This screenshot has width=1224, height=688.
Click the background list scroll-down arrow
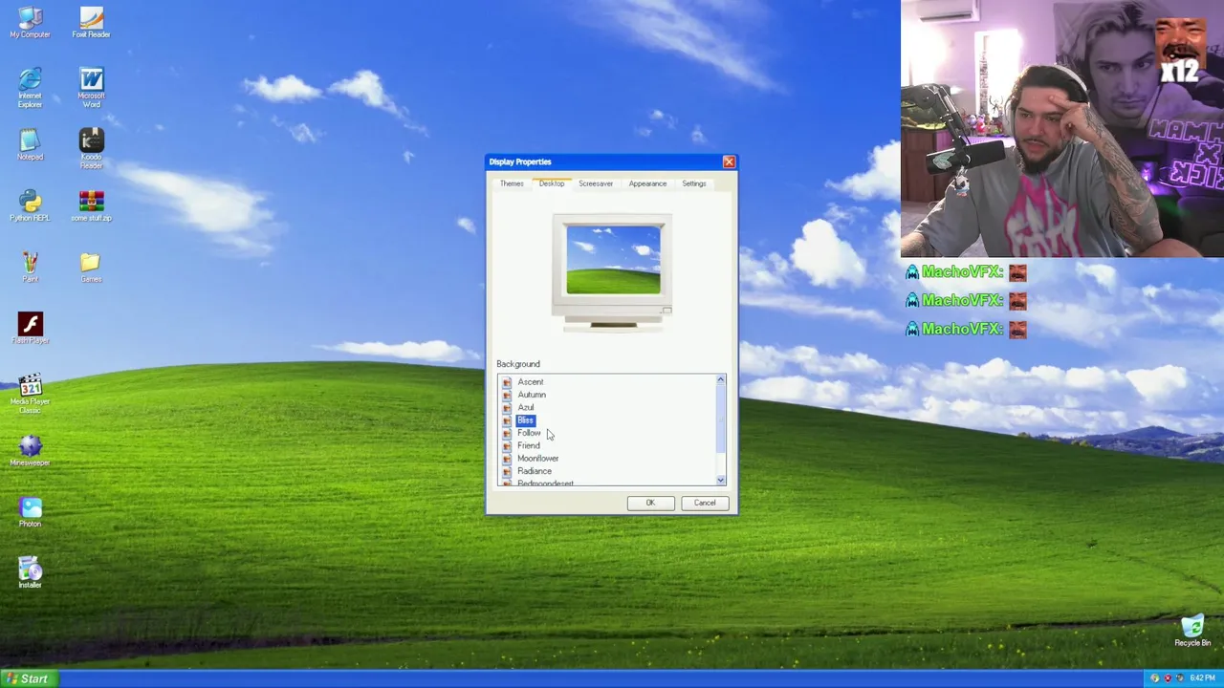[720, 480]
